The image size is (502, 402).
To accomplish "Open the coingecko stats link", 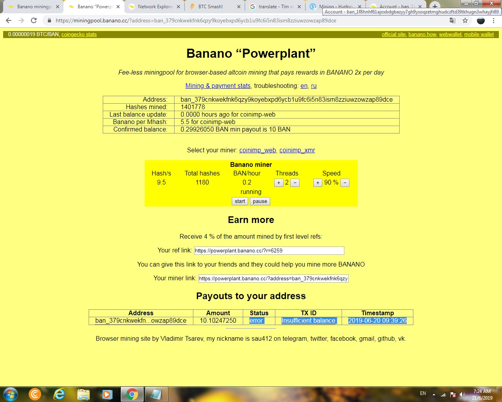I will [79, 35].
